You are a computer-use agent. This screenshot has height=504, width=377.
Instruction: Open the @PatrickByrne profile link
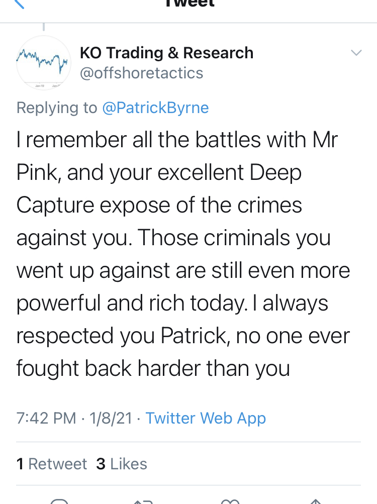coord(155,108)
